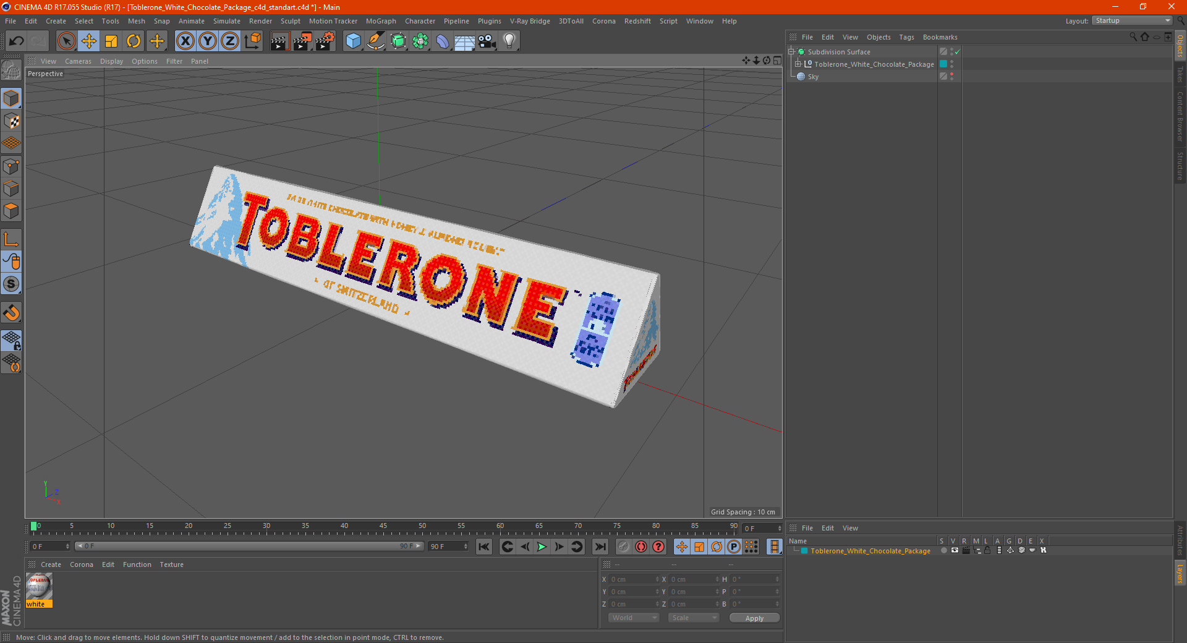Screen dimensions: 1187x643
Task: Enable the workplane mode icon
Action: click(11, 143)
